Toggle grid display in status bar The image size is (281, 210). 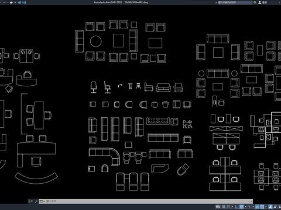tap(224, 206)
